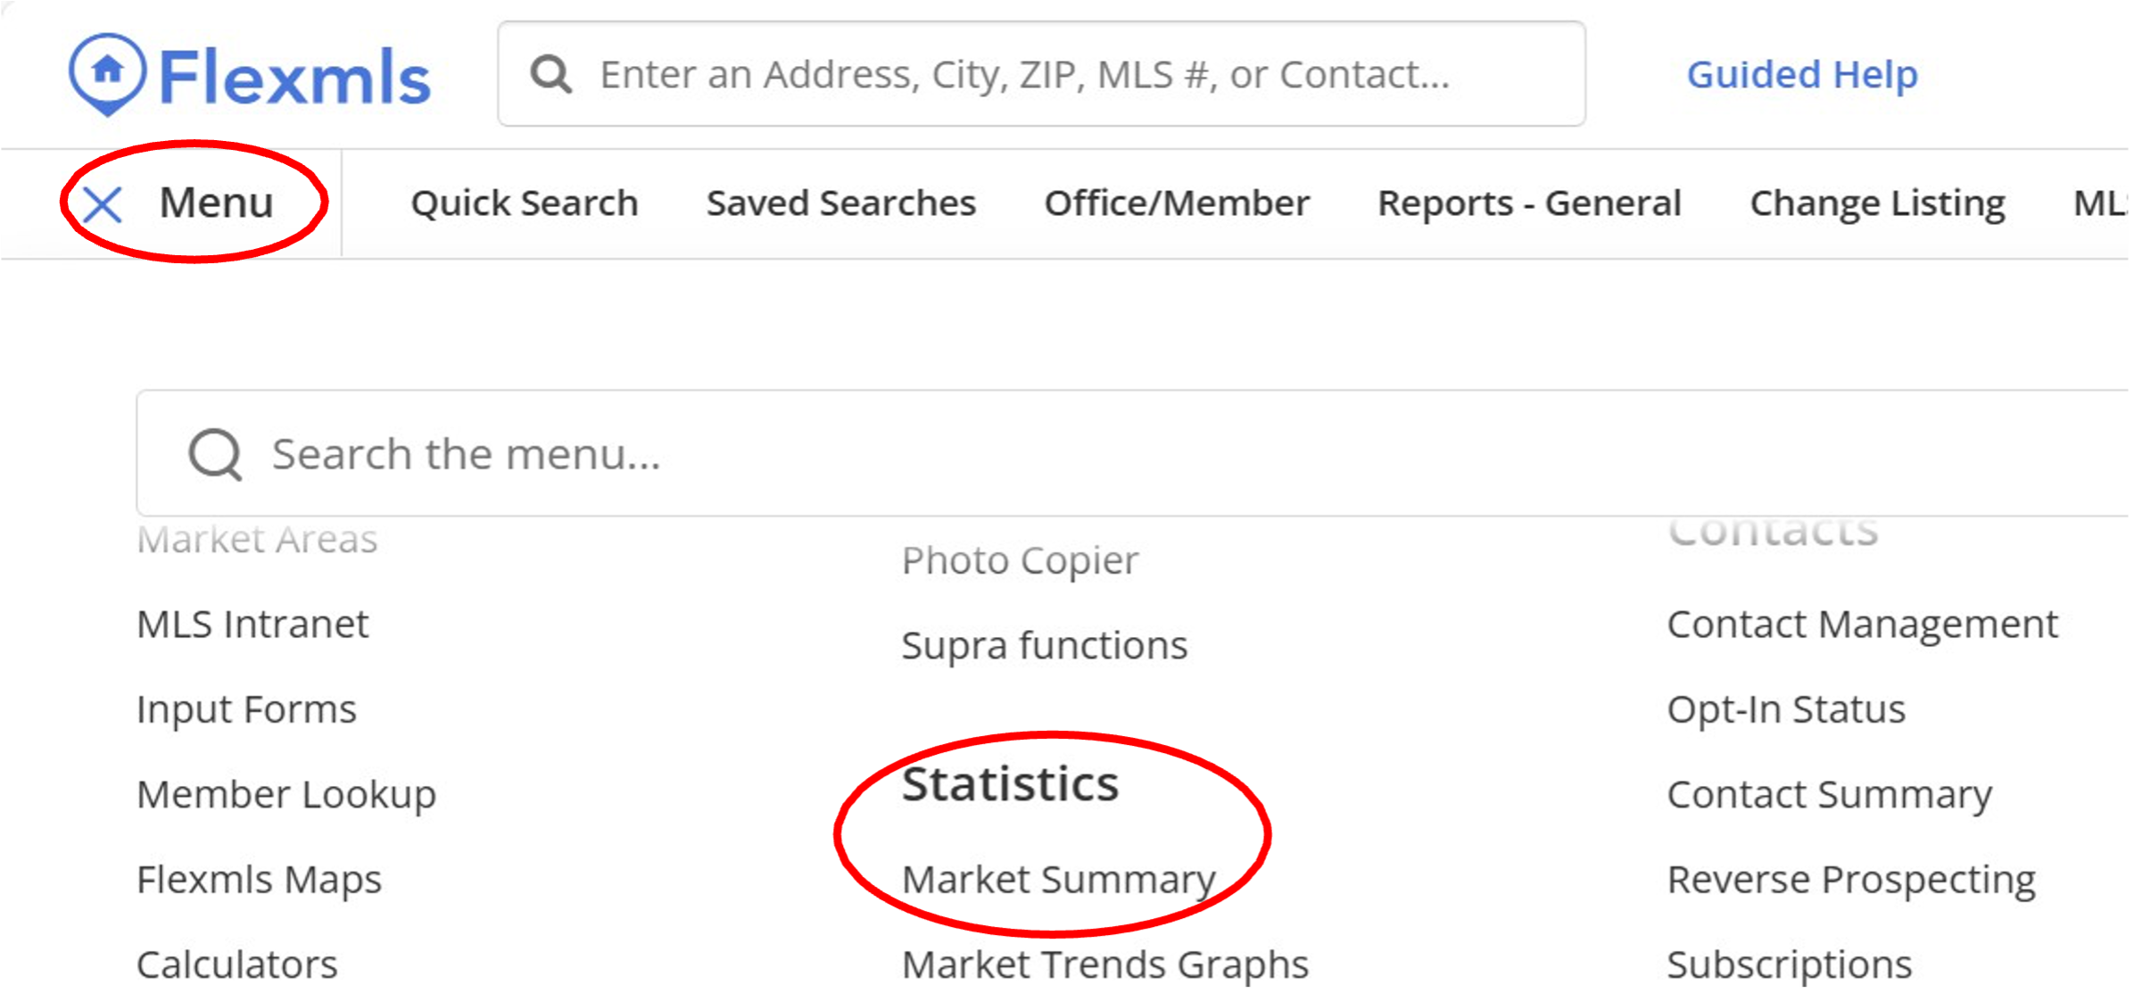Screen dimensions: 2134x993
Task: Click the Flexmls home logo icon
Action: (108, 73)
